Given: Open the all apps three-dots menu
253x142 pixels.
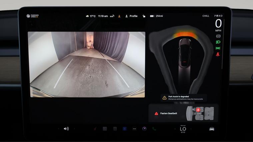Looking at the screenshot, I should 134,129.
